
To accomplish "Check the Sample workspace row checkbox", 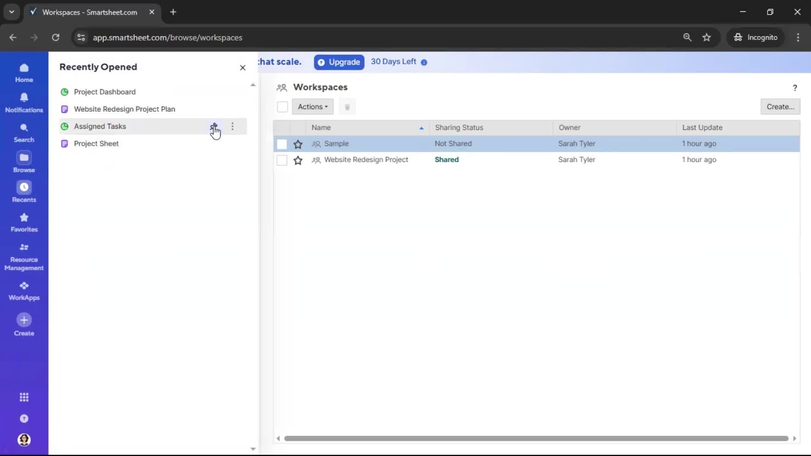I will (282, 144).
